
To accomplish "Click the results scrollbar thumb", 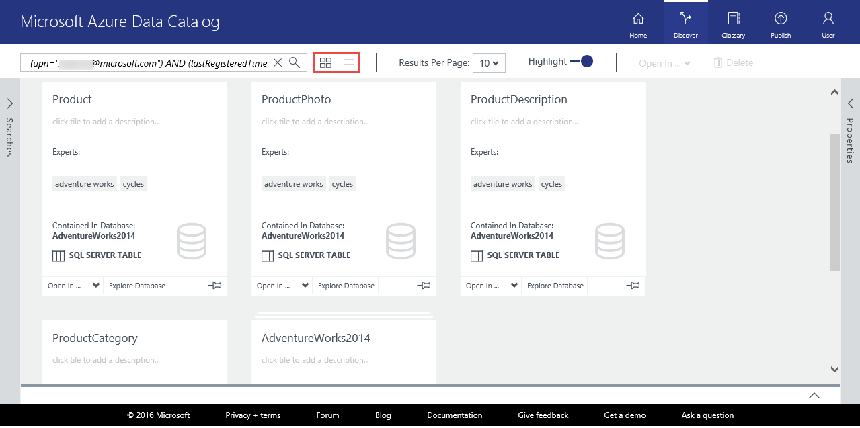I will click(x=834, y=202).
